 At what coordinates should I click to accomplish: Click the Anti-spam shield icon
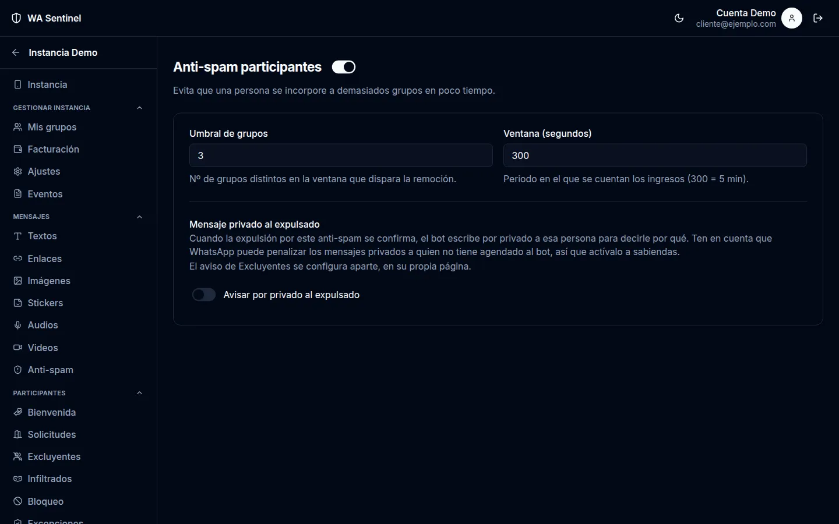tap(17, 370)
